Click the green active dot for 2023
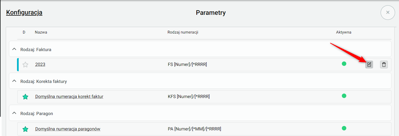Viewport: 399px width, 136px height. click(344, 64)
